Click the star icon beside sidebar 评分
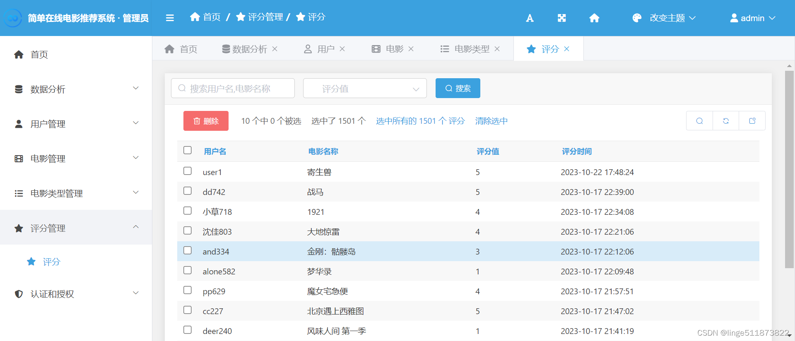Viewport: 795px width, 341px height. (x=31, y=262)
